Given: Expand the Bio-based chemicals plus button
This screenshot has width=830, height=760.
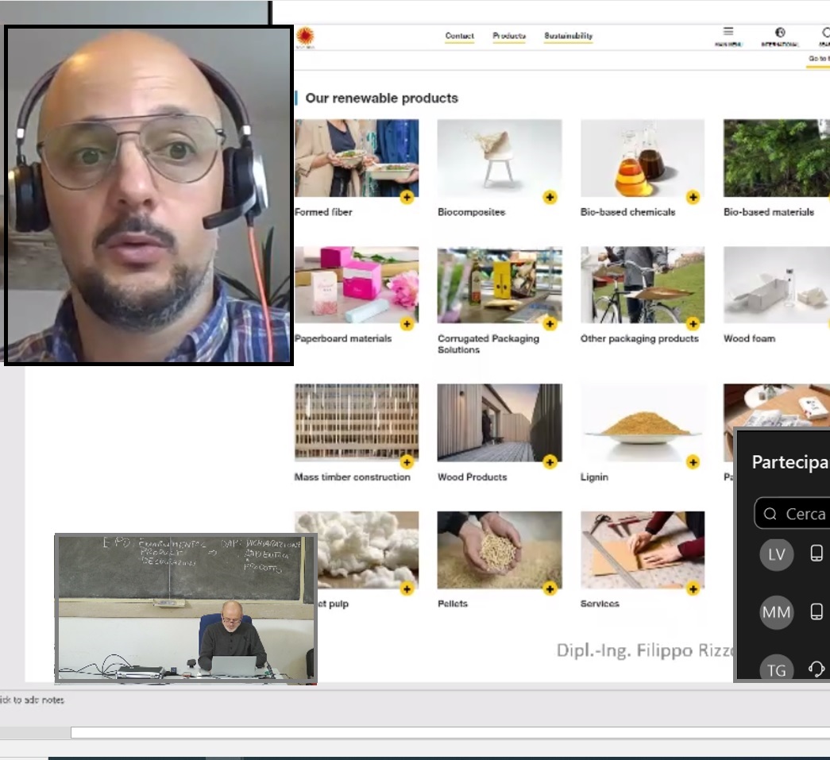Looking at the screenshot, I should click(x=693, y=198).
